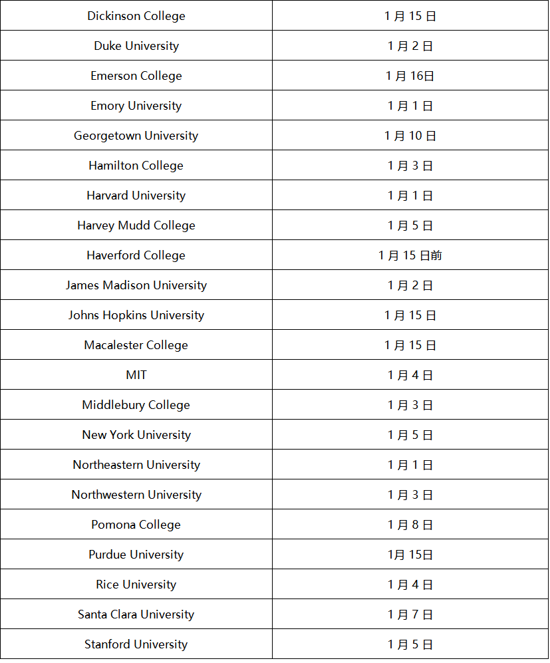This screenshot has width=550, height=663.
Task: Select the Hamilton College cell
Action: point(136,166)
